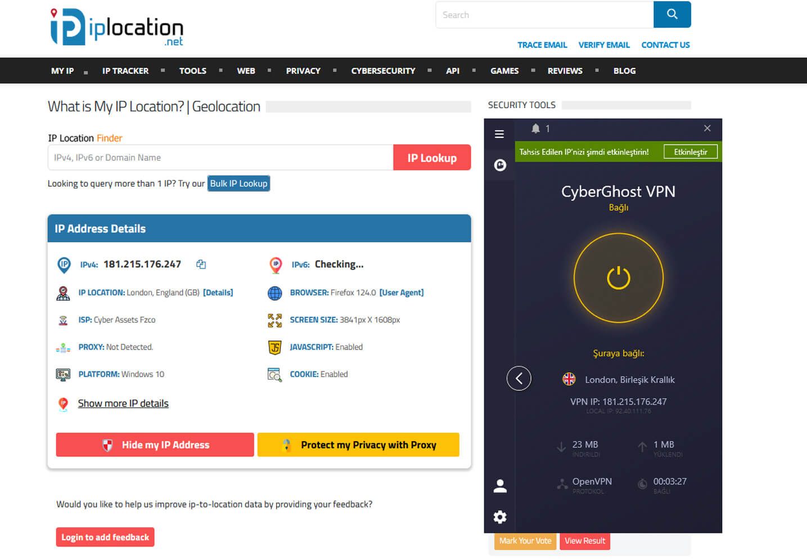Click the [User Agent] link
807x560 pixels.
pos(402,293)
